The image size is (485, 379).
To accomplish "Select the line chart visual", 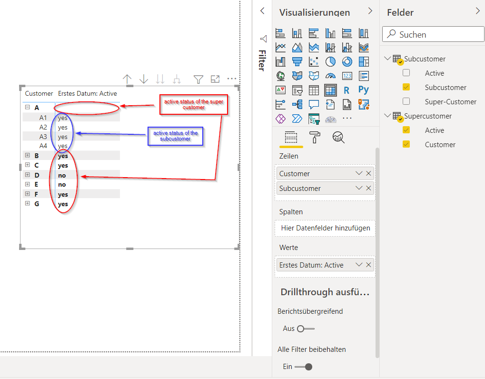I will coord(280,47).
